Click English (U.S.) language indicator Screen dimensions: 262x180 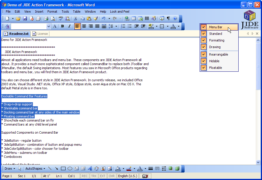[128, 176]
